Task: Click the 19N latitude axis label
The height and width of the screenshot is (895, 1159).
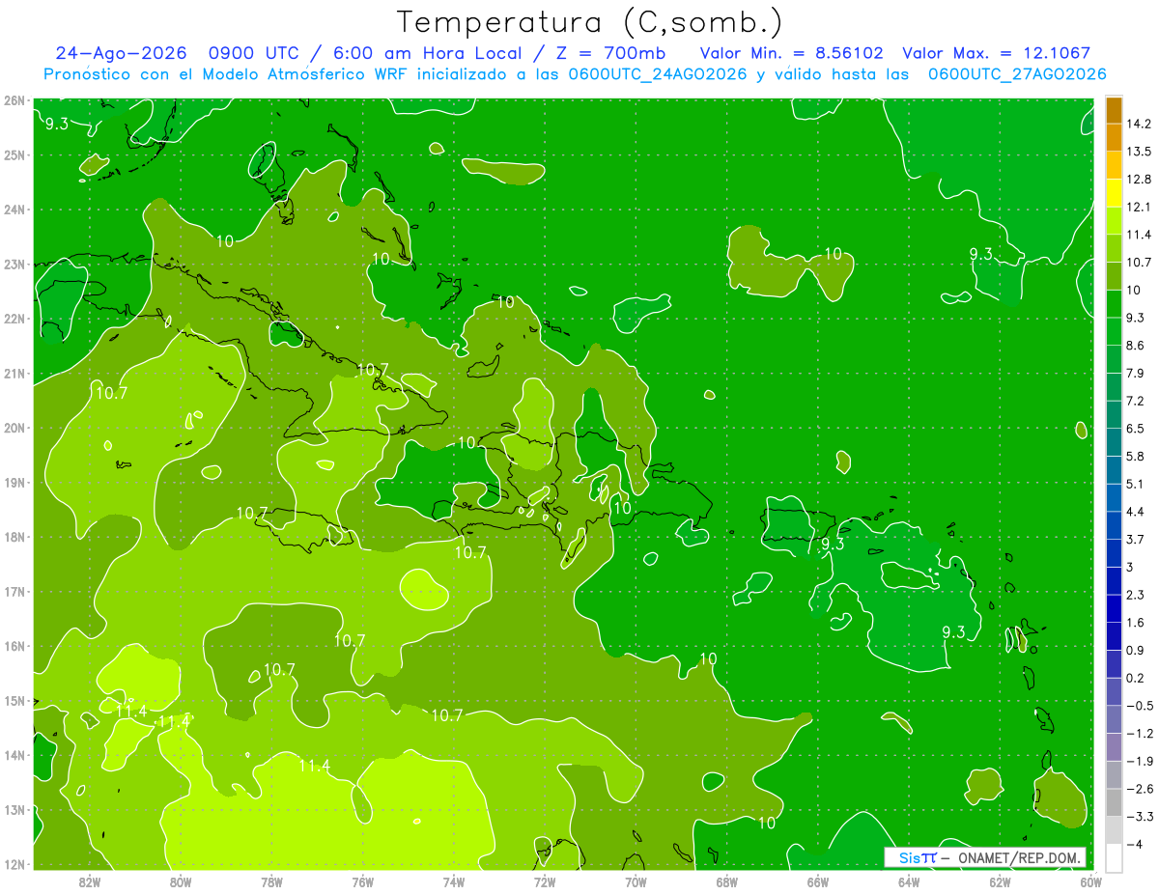Action: (14, 483)
